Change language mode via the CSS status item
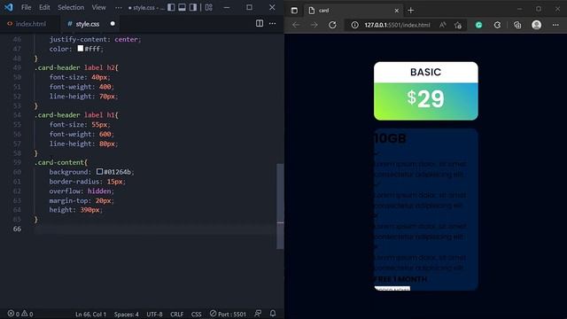 pos(197,314)
